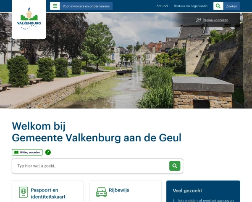Click the green question mark help icon
The image size is (252, 202).
48,152
